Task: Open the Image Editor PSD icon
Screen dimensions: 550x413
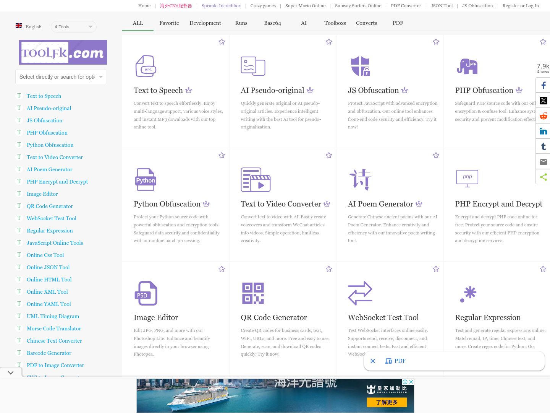Action: point(146,293)
